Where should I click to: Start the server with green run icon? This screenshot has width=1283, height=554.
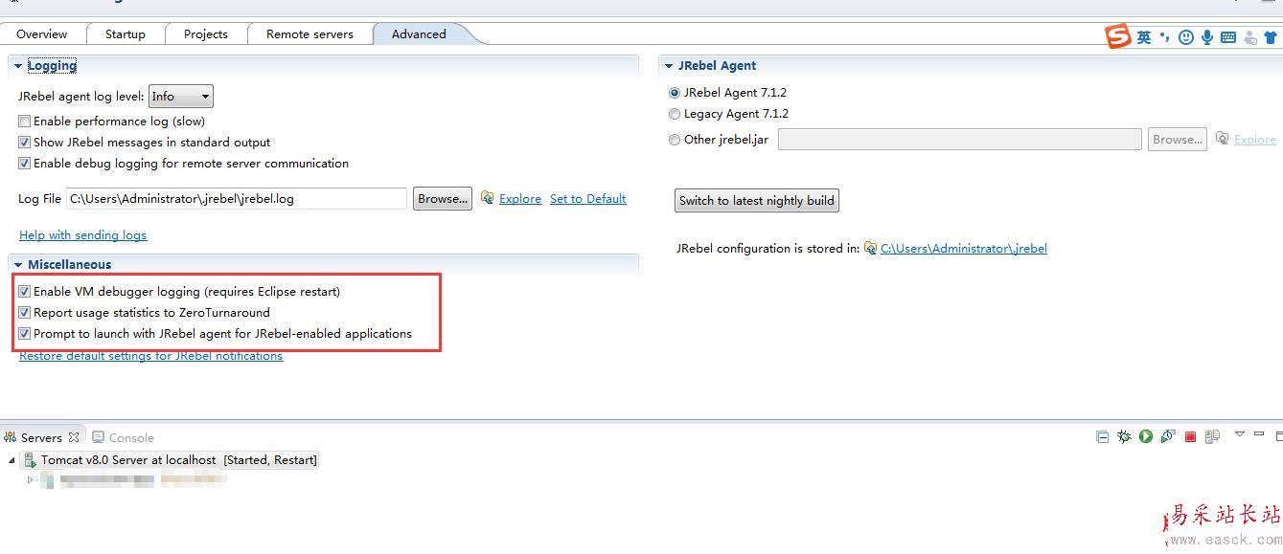tap(1146, 436)
